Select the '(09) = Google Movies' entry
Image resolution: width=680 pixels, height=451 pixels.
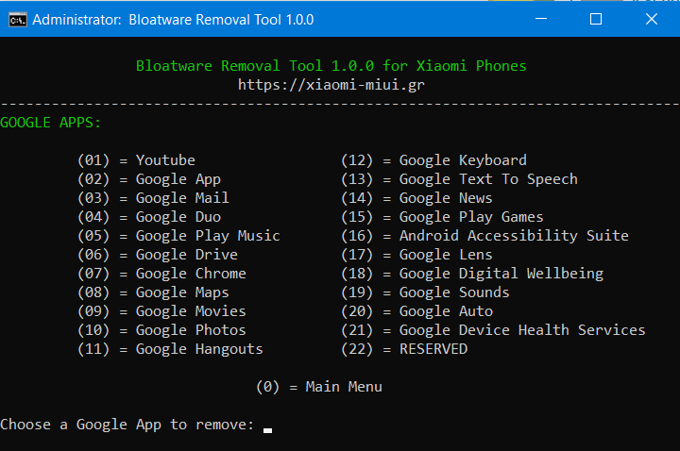pos(161,311)
